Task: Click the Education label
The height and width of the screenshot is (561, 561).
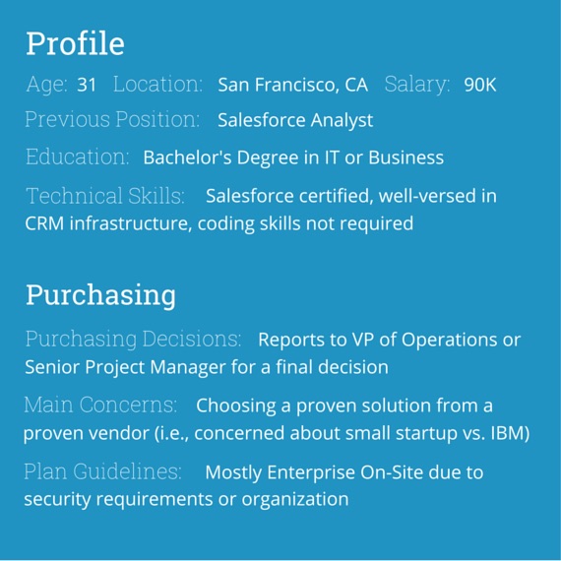Action: pyautogui.click(x=78, y=156)
